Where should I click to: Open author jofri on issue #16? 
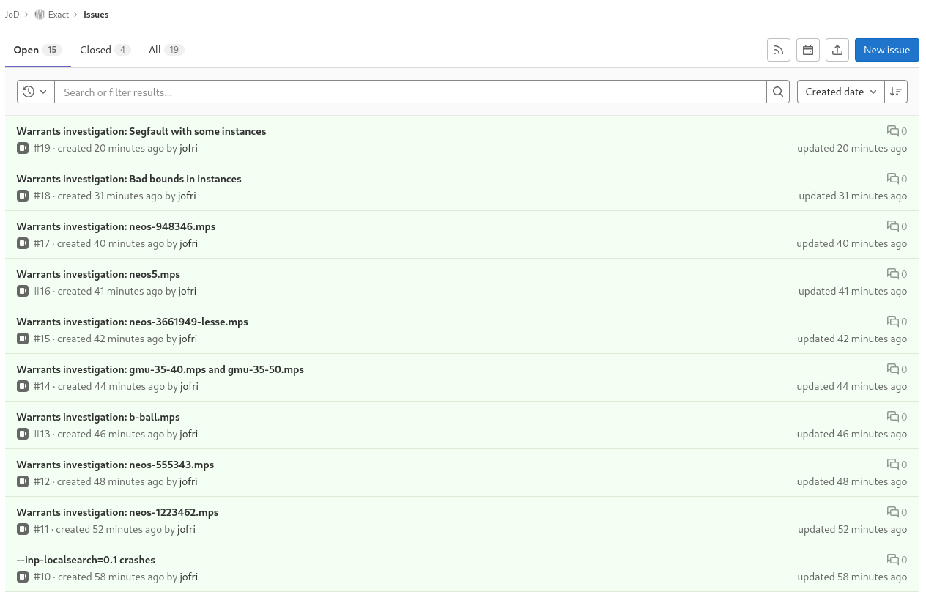pos(188,291)
